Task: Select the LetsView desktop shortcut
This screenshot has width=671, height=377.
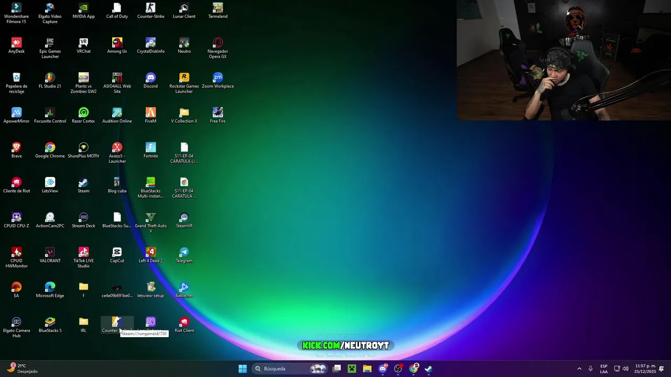Action: point(50,185)
